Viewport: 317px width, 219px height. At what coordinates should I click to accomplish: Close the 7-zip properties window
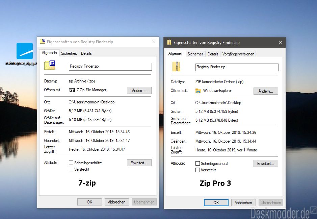click(154, 42)
